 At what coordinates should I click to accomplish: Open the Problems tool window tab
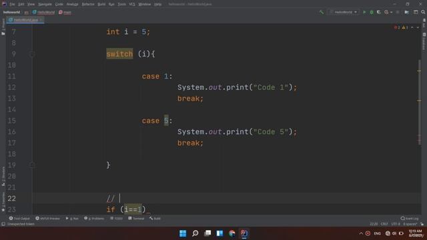pos(94,218)
